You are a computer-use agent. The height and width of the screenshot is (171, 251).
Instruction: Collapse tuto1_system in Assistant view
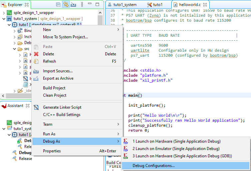[4, 129]
